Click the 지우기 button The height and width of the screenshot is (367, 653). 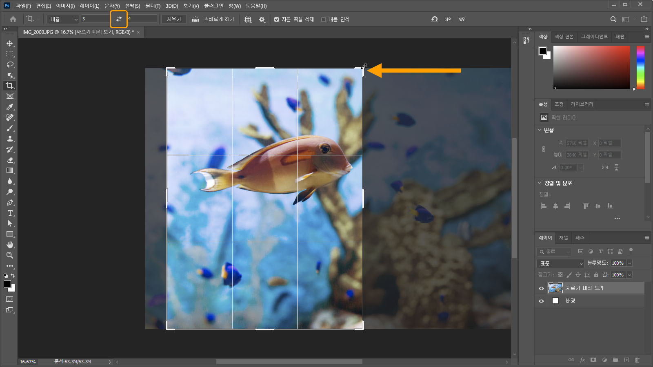pyautogui.click(x=174, y=19)
